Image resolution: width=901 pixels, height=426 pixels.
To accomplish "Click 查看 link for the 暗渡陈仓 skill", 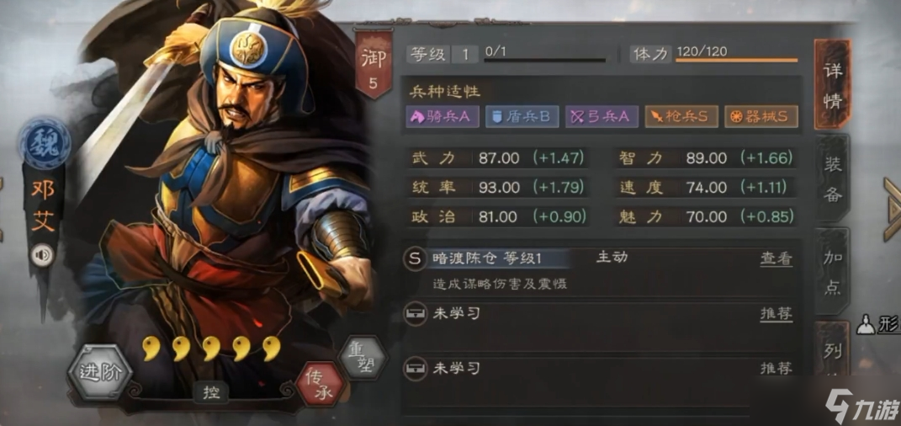I will tap(776, 259).
